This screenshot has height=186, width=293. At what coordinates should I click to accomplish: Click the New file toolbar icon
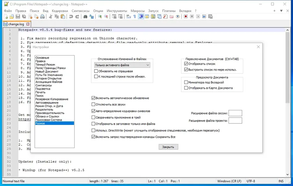pos(6,16)
